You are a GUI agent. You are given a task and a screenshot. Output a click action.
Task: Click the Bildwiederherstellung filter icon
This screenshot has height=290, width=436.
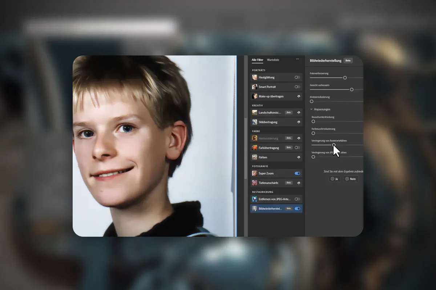pos(255,208)
